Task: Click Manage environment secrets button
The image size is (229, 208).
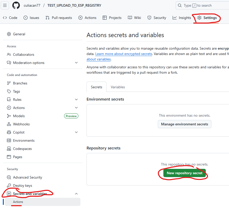Action: pyautogui.click(x=184, y=124)
